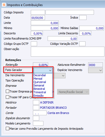Viewport: 105px width, 137px height.
Task: Focus the Mínimo Saídas field
Action: coord(92,28)
